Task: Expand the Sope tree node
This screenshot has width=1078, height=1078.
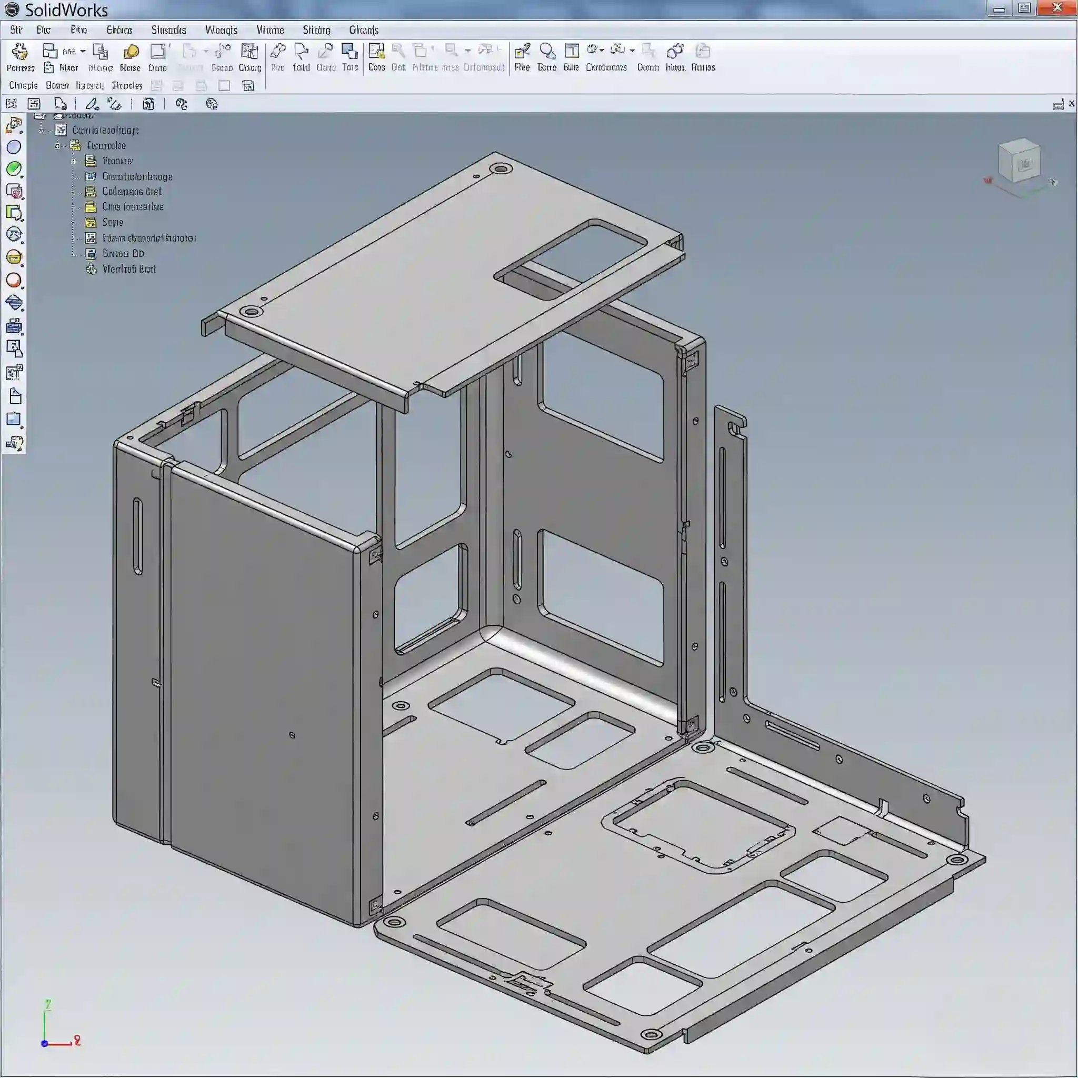Action: point(73,223)
